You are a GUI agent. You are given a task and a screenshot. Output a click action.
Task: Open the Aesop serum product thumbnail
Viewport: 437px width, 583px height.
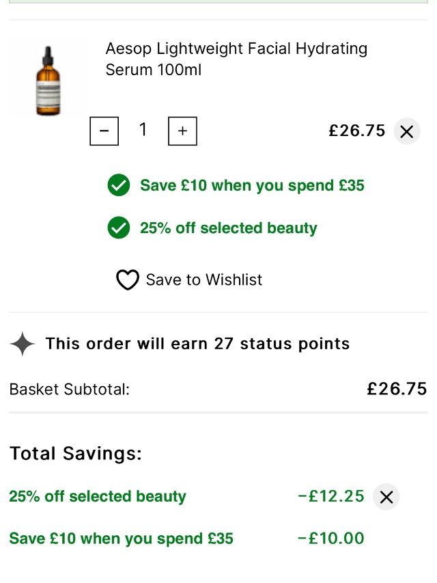(48, 81)
